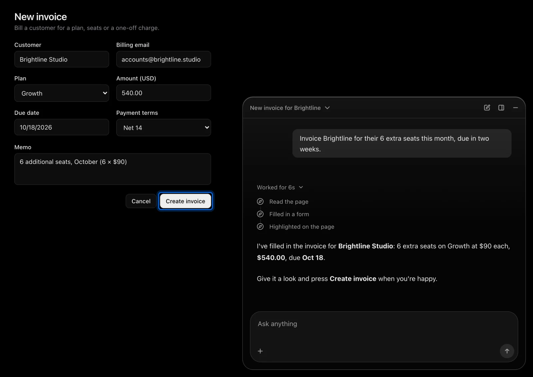
Task: Click the plus attachment icon in chat box
Action: [260, 351]
